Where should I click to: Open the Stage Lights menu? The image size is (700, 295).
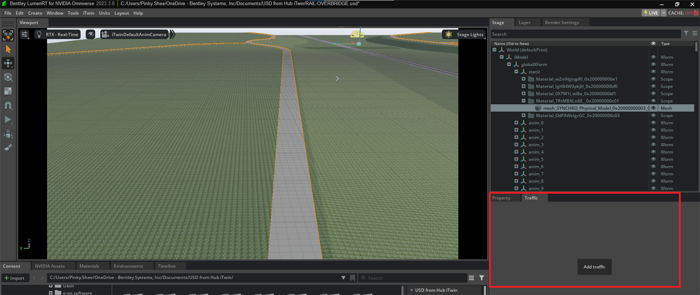point(464,34)
